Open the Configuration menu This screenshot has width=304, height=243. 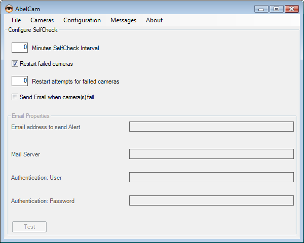pos(82,20)
